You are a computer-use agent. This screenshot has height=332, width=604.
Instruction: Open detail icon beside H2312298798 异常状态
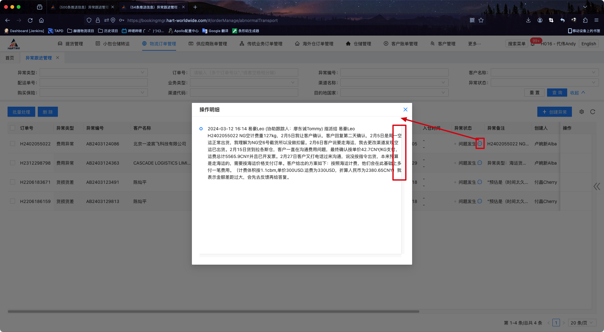[x=480, y=163]
